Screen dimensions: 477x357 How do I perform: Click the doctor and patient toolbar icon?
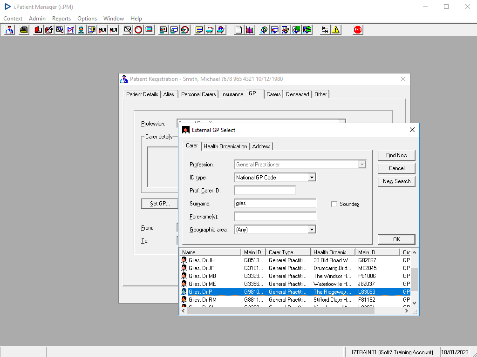coord(10,30)
